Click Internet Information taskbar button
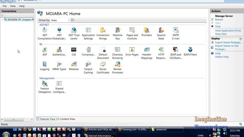The width and height of the screenshot is (244, 137). point(99,135)
